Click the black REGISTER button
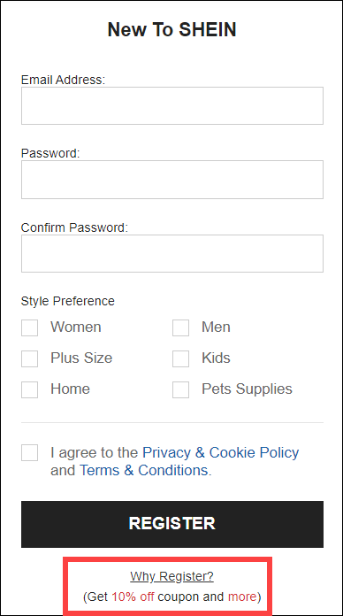Screen dimensions: 343x616 (x=172, y=524)
